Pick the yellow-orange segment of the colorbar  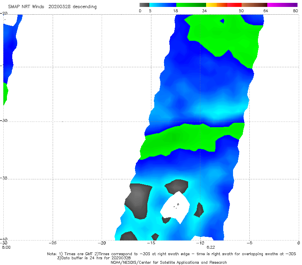pos(217,5)
